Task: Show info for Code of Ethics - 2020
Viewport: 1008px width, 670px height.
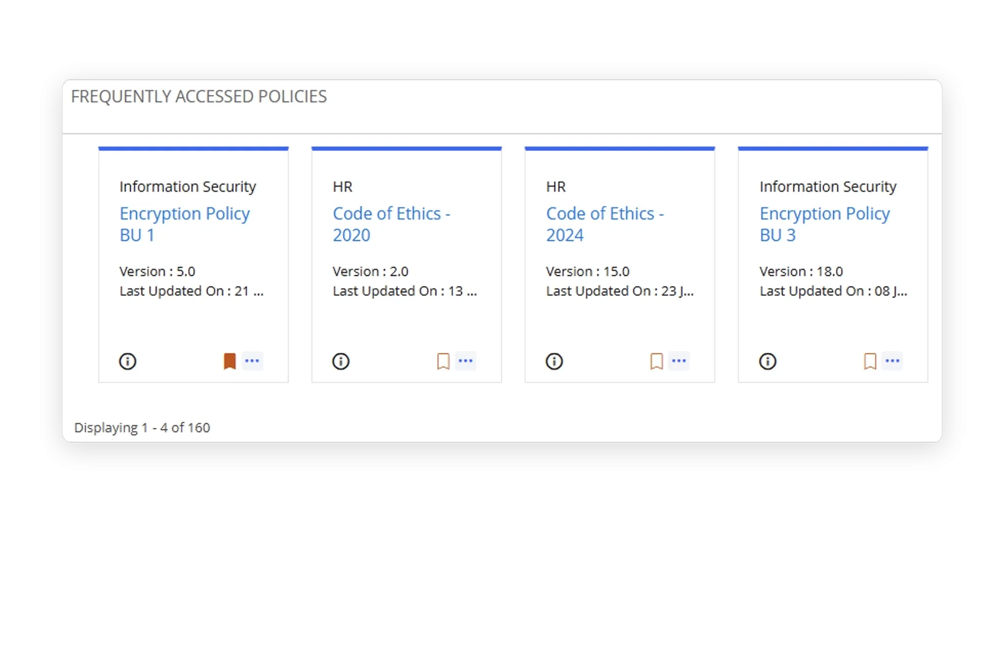Action: click(341, 361)
